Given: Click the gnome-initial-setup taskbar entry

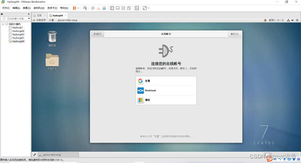Looking at the screenshot, I should pos(58,155).
